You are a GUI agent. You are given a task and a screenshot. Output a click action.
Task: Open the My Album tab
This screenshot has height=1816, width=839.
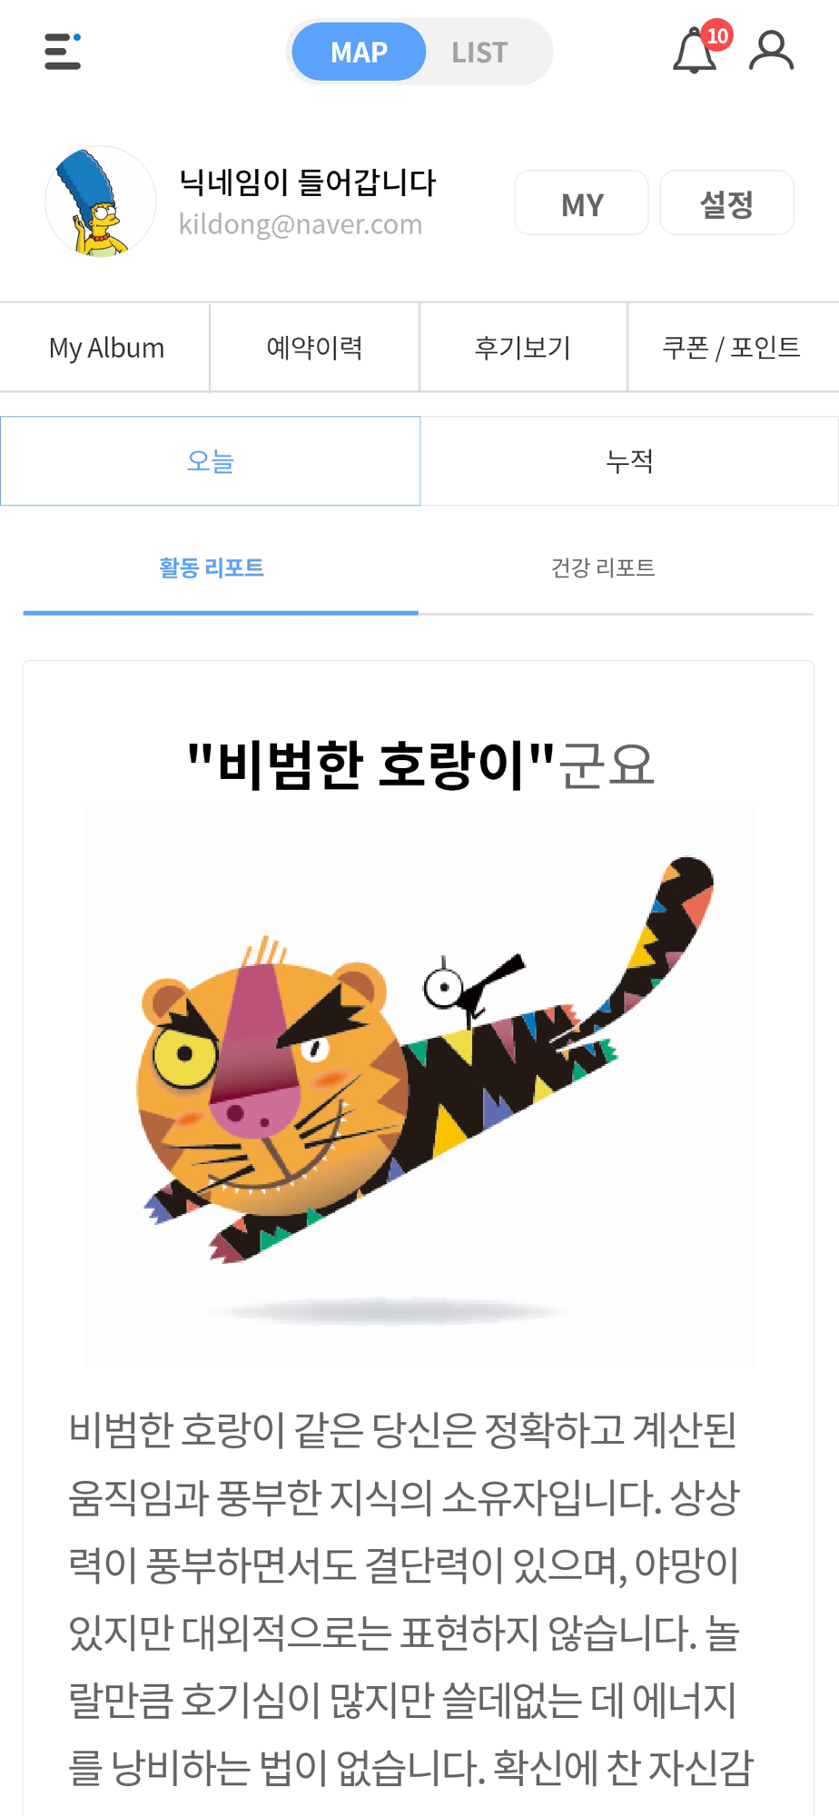point(105,348)
